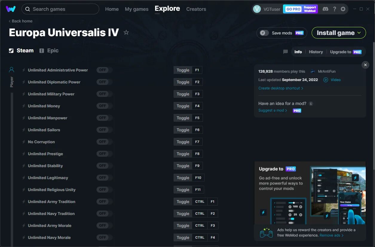
Task: Click the WeMod logo icon
Action: point(11,9)
